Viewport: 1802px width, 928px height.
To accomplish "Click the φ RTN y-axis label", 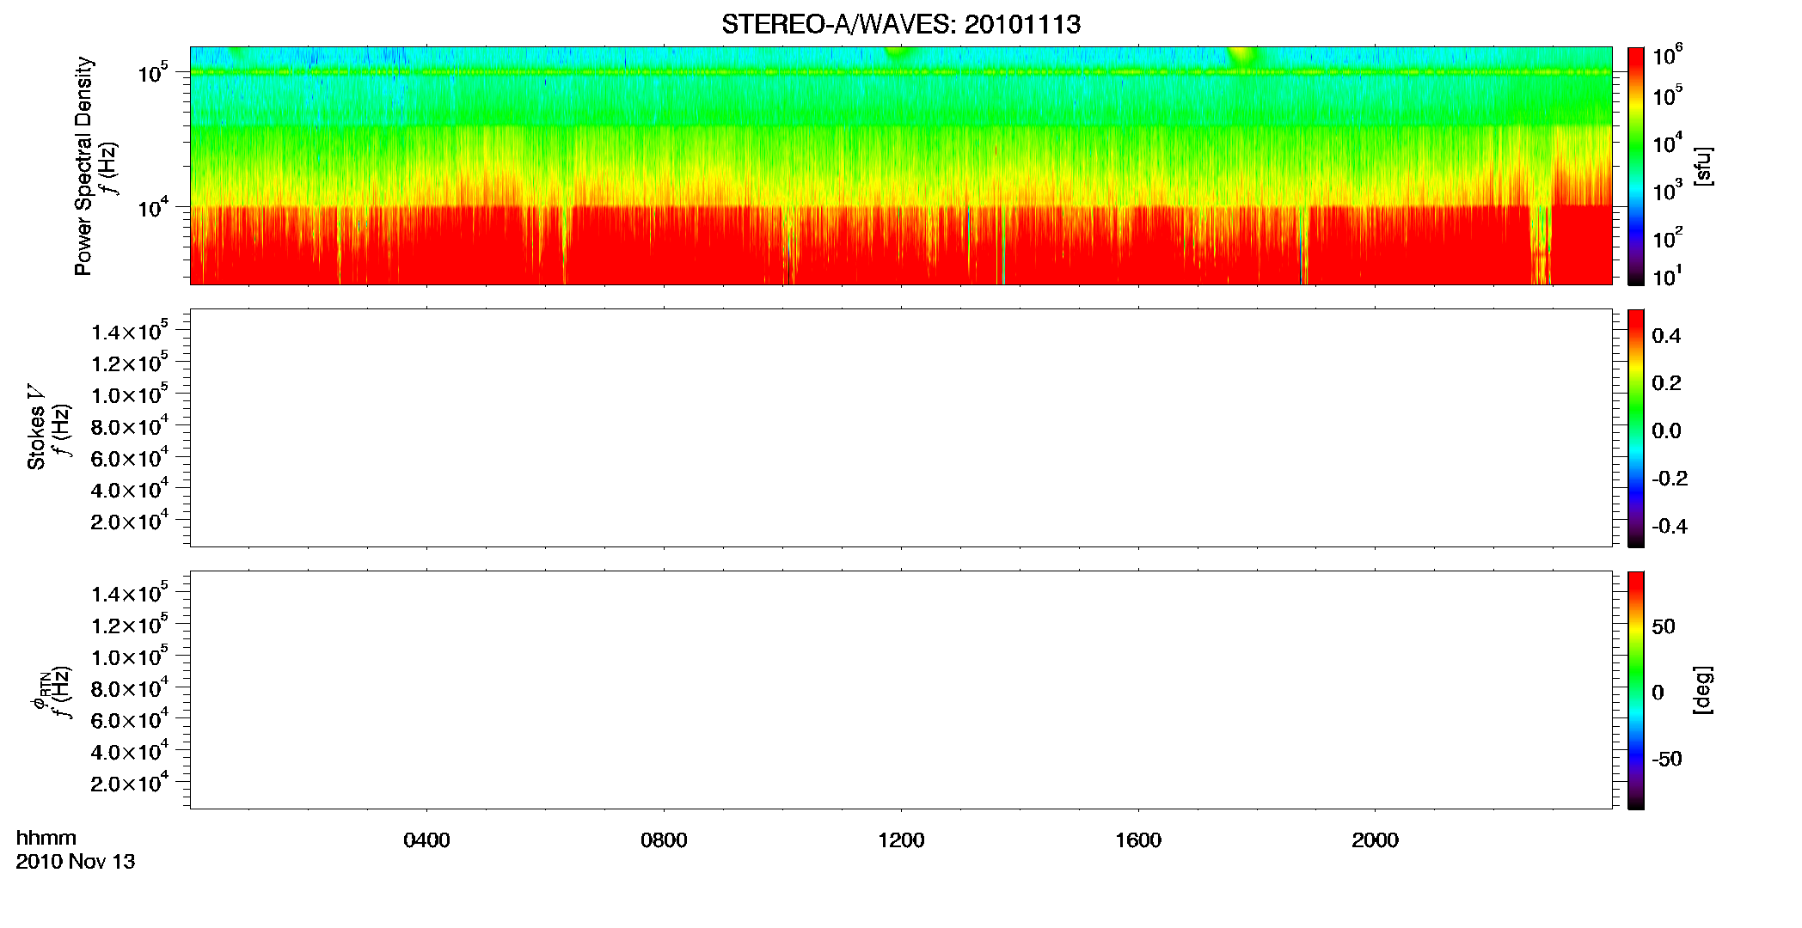I will tap(40, 690).
